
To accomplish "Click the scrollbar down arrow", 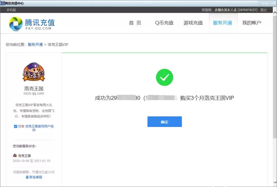I will click(275, 183).
